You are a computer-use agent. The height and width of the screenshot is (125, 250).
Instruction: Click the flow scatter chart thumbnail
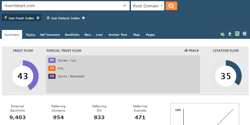pos(205,114)
